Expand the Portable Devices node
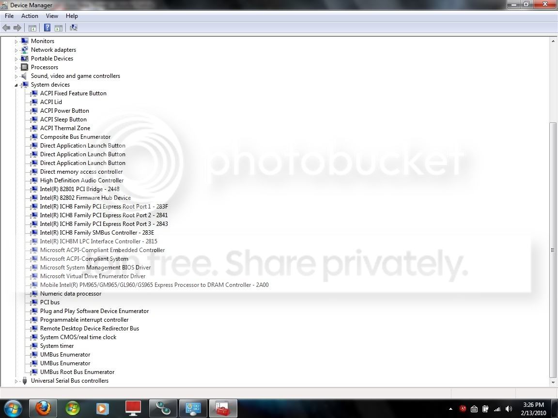 point(16,59)
